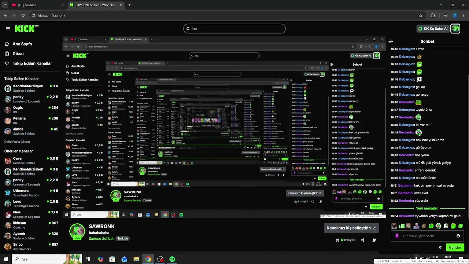
Task: Open a new Chrome tab with plus button
Action: point(129,5)
